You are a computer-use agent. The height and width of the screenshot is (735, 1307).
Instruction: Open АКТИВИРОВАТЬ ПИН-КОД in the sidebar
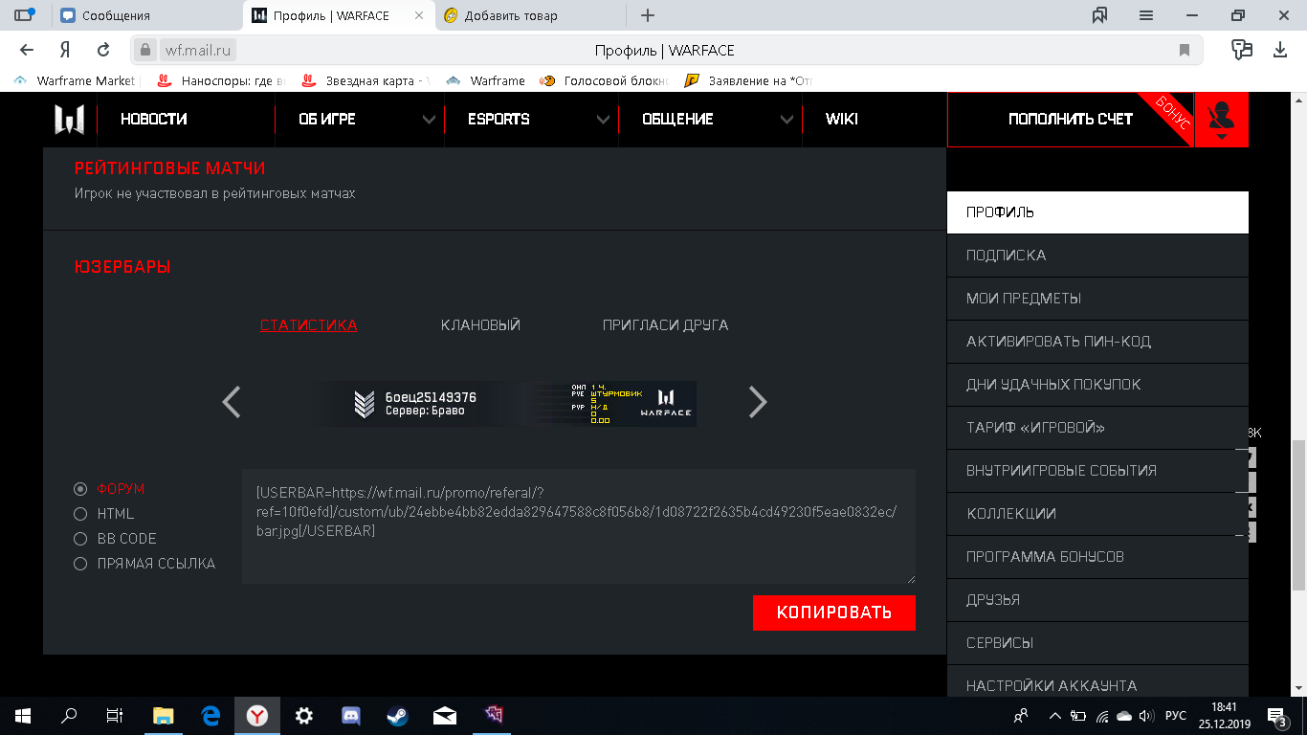pyautogui.click(x=1097, y=342)
